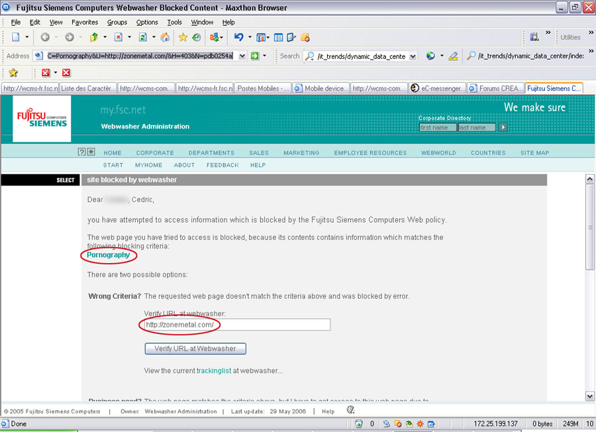Image resolution: width=596 pixels, height=432 pixels.
Task: Expand the Undo dropdown arrow
Action: pyautogui.click(x=250, y=37)
